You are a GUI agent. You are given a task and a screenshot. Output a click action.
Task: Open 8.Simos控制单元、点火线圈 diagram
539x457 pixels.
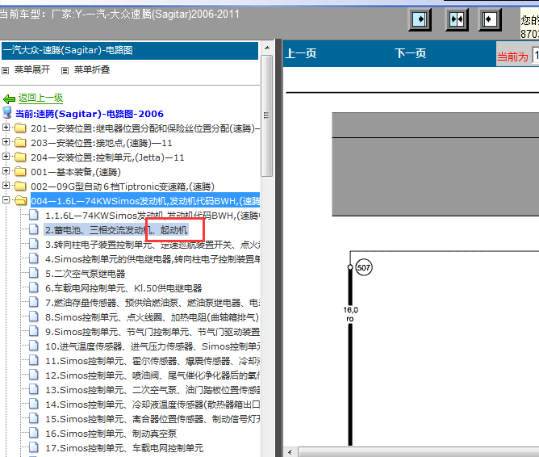[152, 317]
